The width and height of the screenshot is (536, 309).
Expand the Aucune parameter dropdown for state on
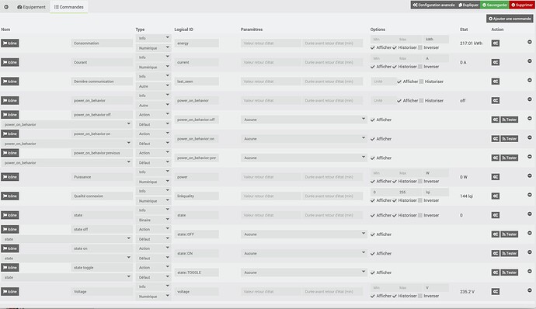(304, 253)
